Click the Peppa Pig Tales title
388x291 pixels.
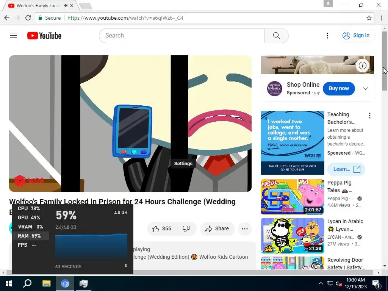click(x=339, y=186)
